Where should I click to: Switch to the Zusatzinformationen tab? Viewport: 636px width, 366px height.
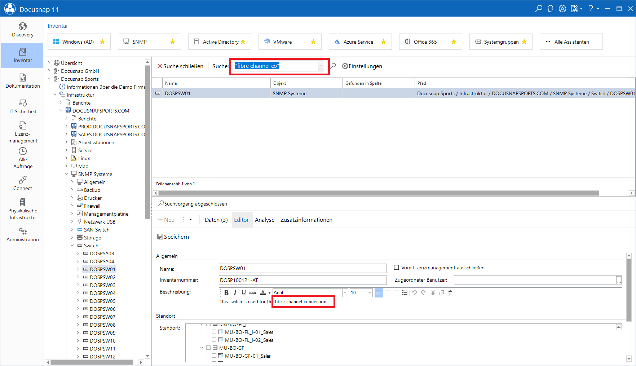click(306, 220)
